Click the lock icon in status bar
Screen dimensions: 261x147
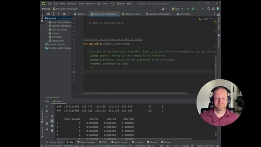(x=217, y=146)
